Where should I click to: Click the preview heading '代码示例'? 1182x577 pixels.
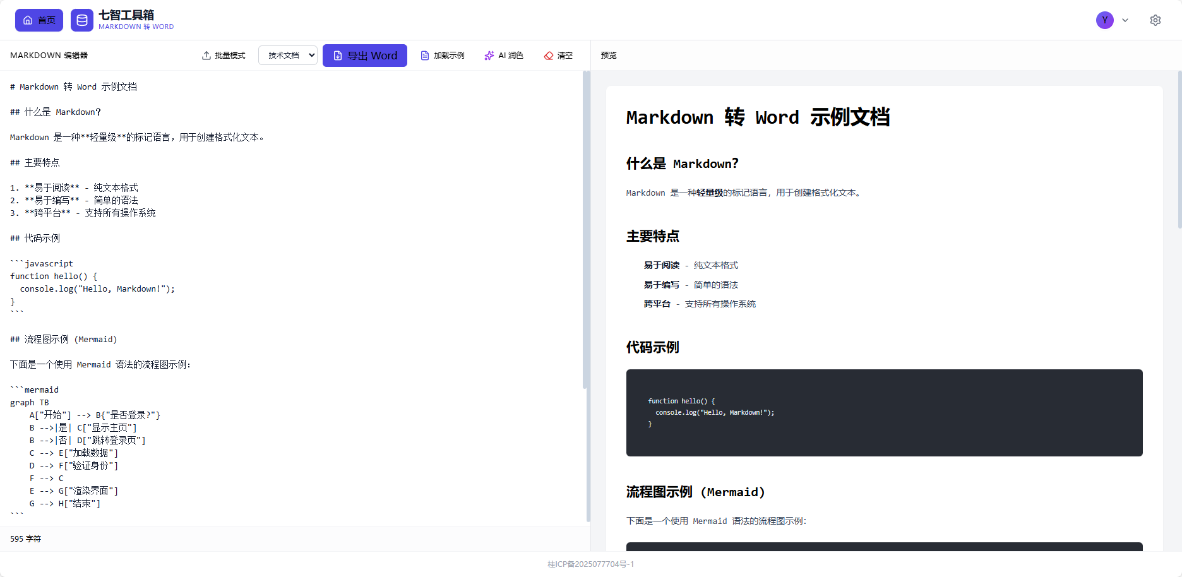click(x=653, y=347)
